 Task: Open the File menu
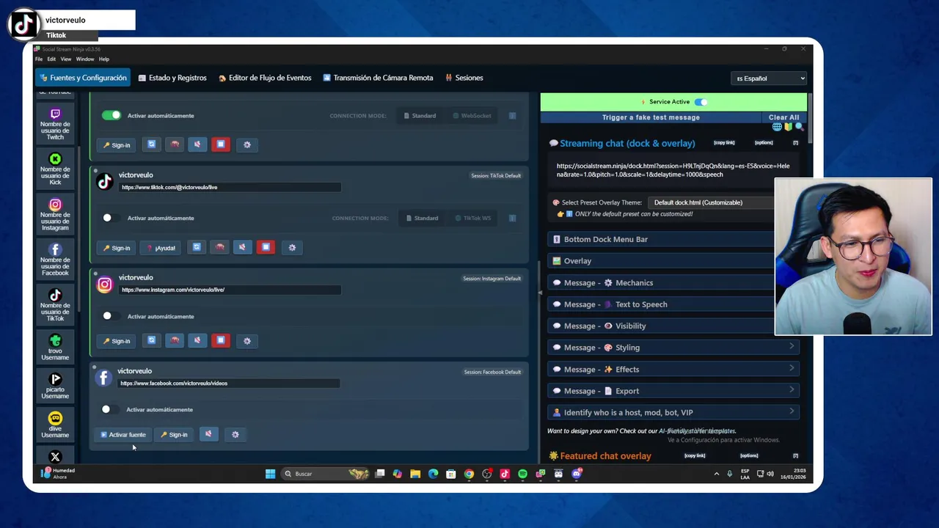[39, 59]
